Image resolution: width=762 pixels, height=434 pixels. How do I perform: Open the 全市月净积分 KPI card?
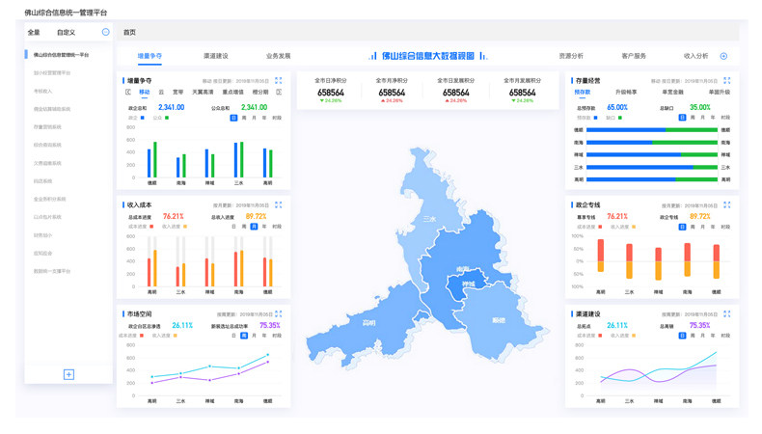point(392,91)
